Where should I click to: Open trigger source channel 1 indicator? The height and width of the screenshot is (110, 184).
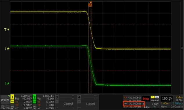point(153,97)
